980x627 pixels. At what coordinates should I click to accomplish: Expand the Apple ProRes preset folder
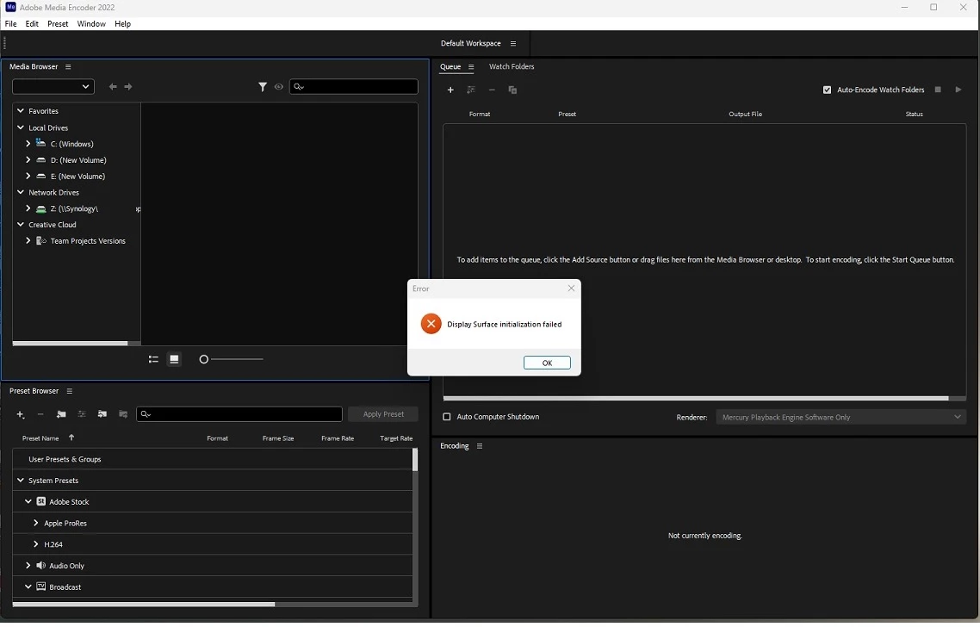click(35, 524)
